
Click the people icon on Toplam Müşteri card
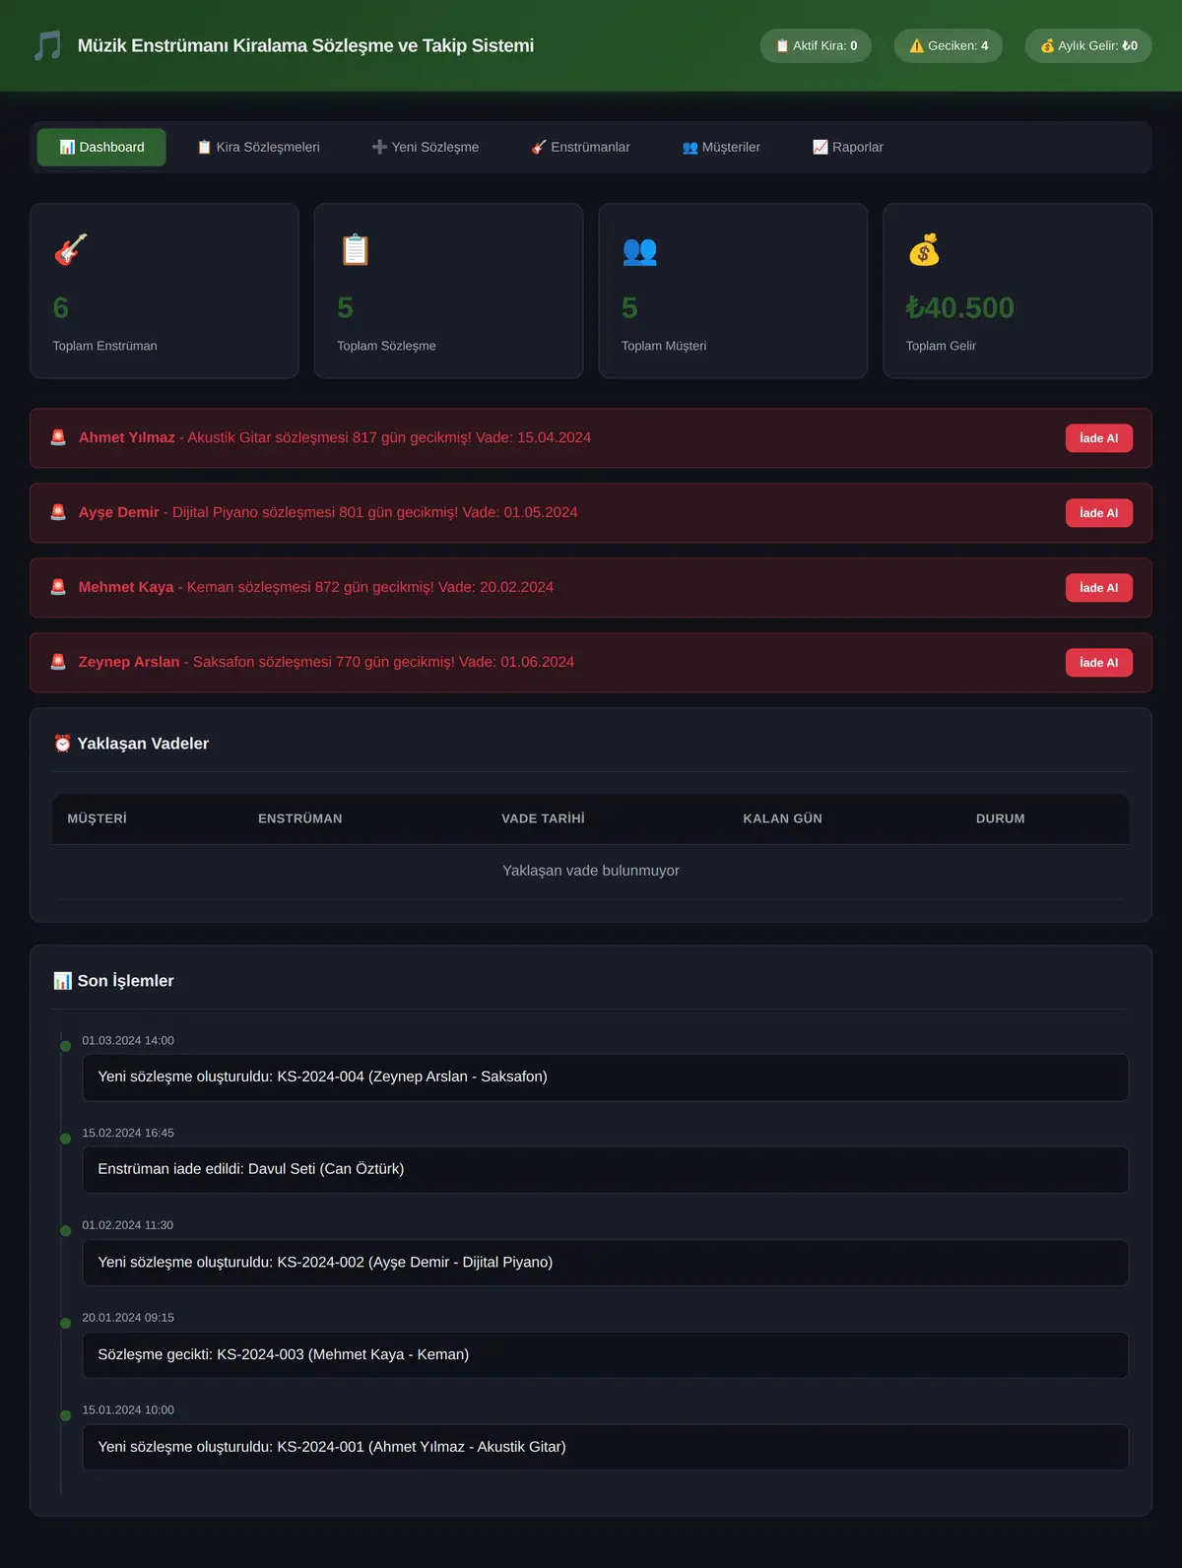[x=639, y=250]
